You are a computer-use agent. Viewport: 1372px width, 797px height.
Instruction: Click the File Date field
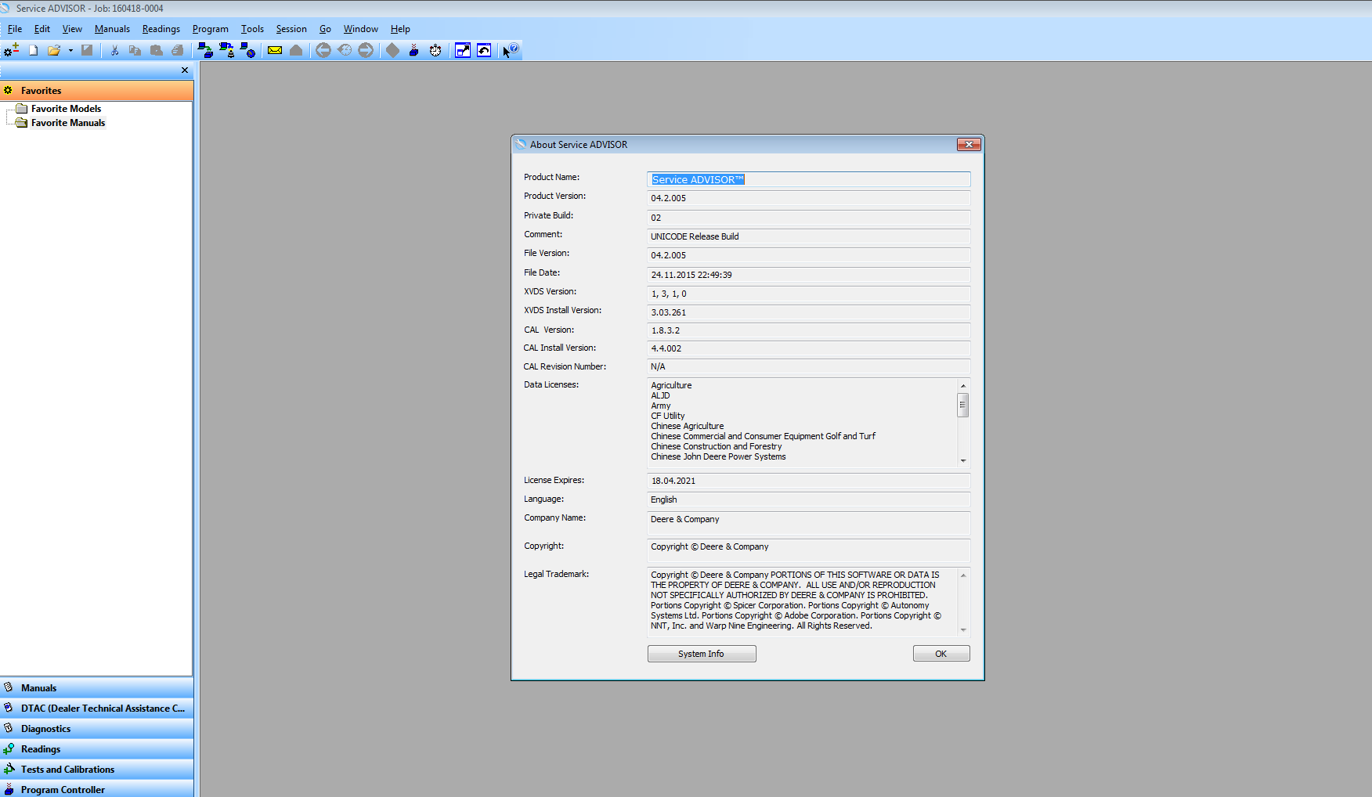click(809, 275)
